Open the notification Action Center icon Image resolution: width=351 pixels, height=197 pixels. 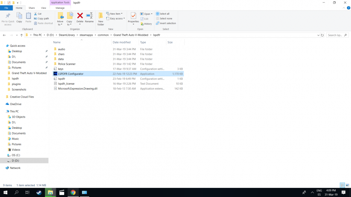343,192
